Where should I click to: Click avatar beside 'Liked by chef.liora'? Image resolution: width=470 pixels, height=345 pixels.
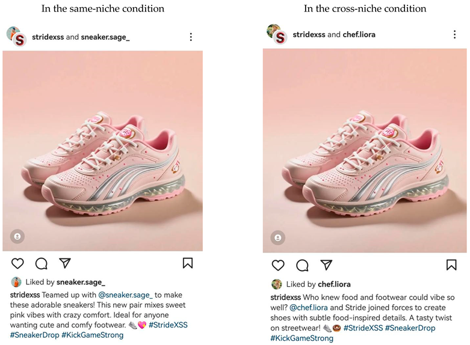(x=277, y=284)
